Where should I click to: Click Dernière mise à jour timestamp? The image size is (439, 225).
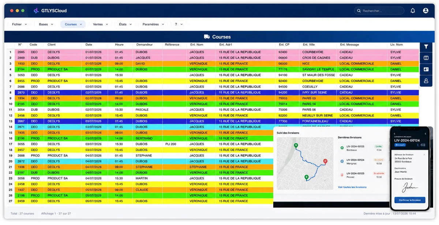pos(390,213)
